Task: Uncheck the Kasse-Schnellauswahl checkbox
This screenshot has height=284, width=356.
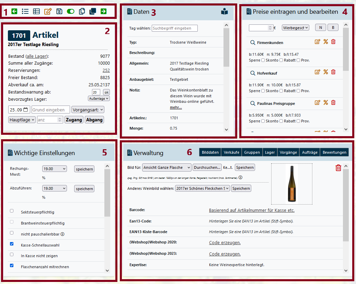Action: (x=12, y=244)
